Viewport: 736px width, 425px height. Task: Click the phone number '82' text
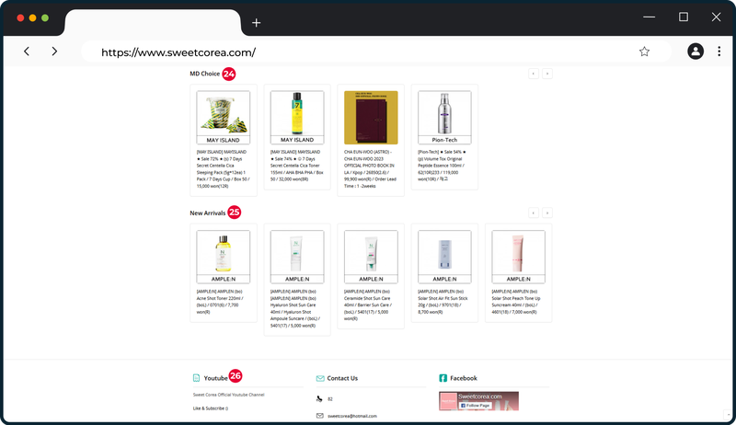[330, 399]
